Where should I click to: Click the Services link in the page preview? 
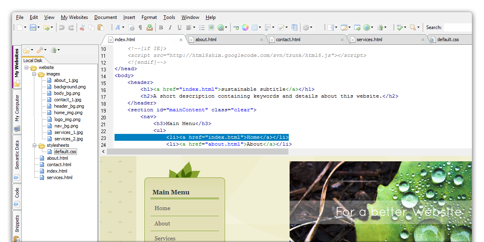pos(165,238)
